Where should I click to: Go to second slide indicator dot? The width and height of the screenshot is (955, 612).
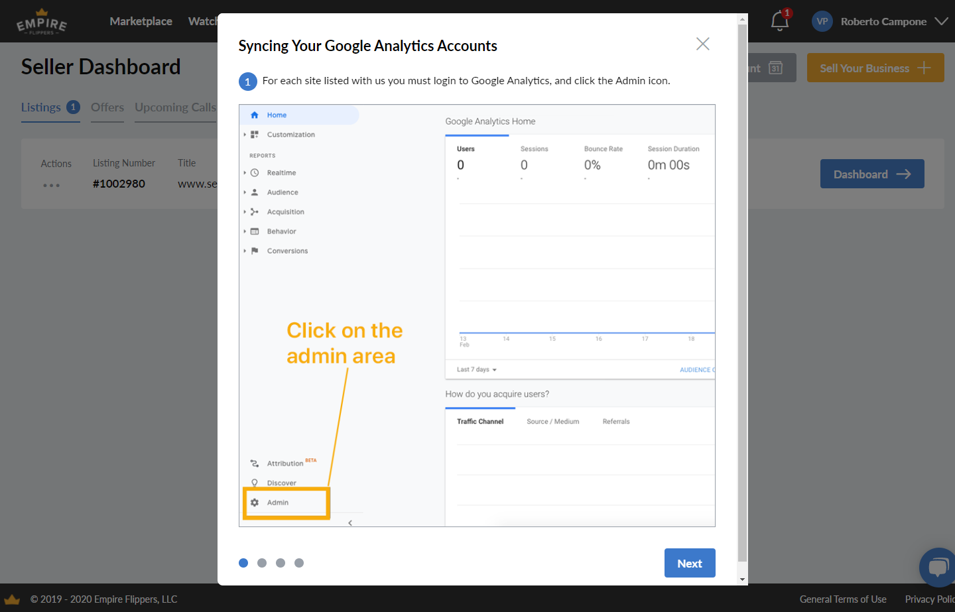click(262, 563)
